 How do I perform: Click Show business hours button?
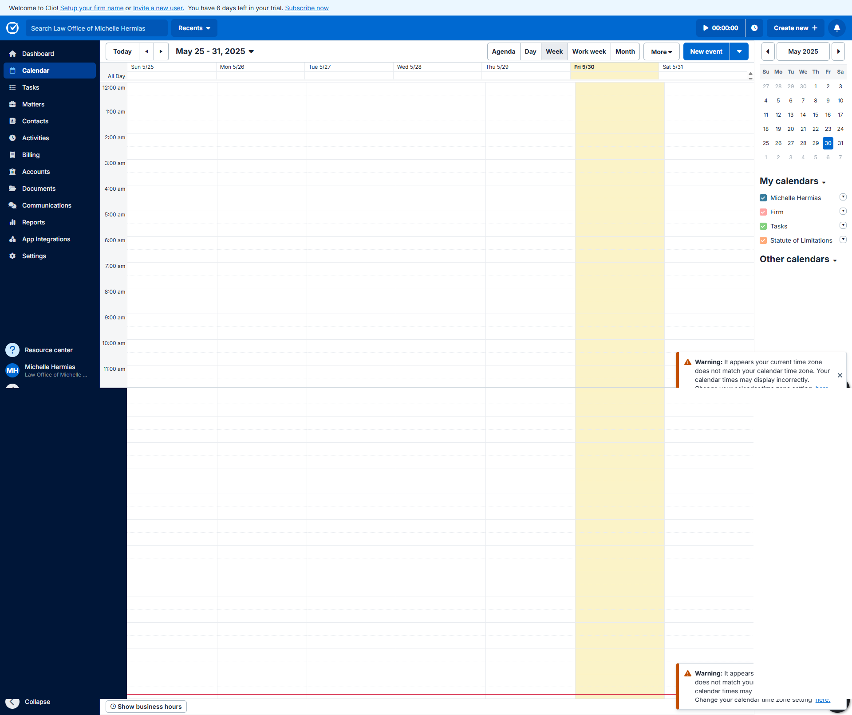pos(146,707)
